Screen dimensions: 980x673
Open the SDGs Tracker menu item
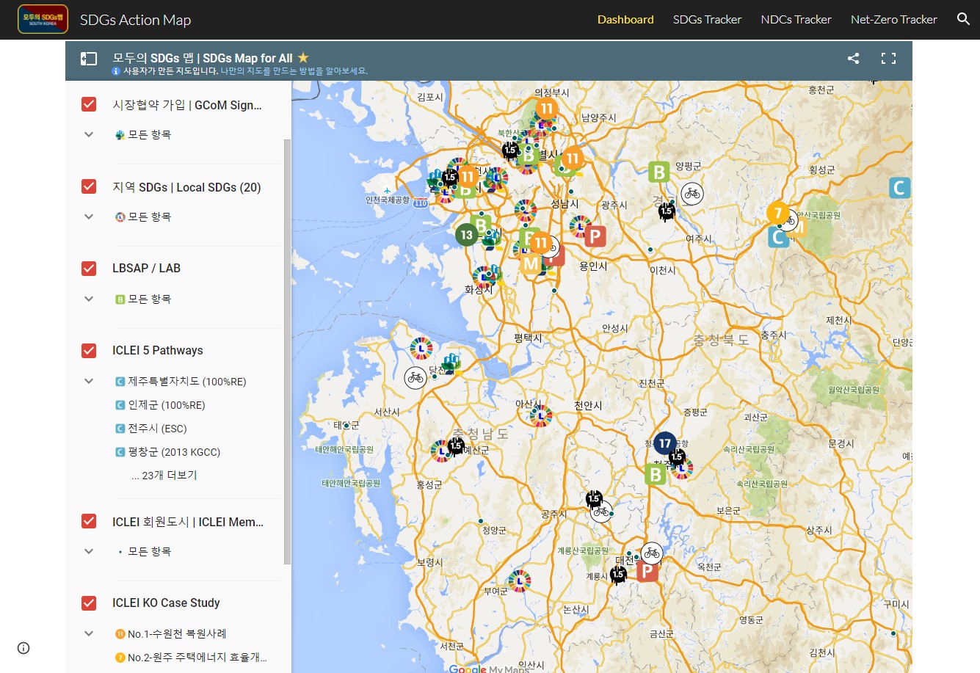pyautogui.click(x=707, y=20)
